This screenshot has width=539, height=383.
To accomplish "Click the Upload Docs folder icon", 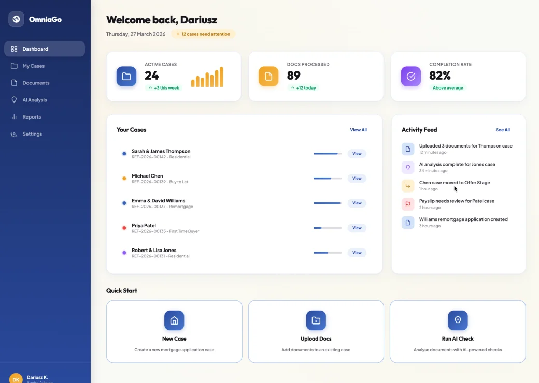I will click(x=316, y=320).
